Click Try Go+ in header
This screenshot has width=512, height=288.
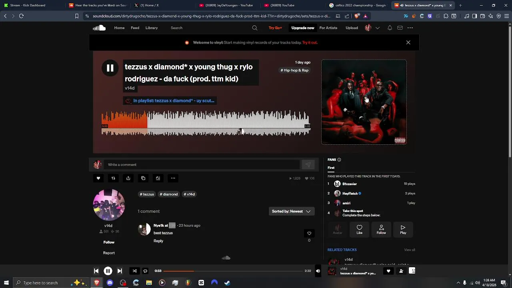(x=275, y=28)
